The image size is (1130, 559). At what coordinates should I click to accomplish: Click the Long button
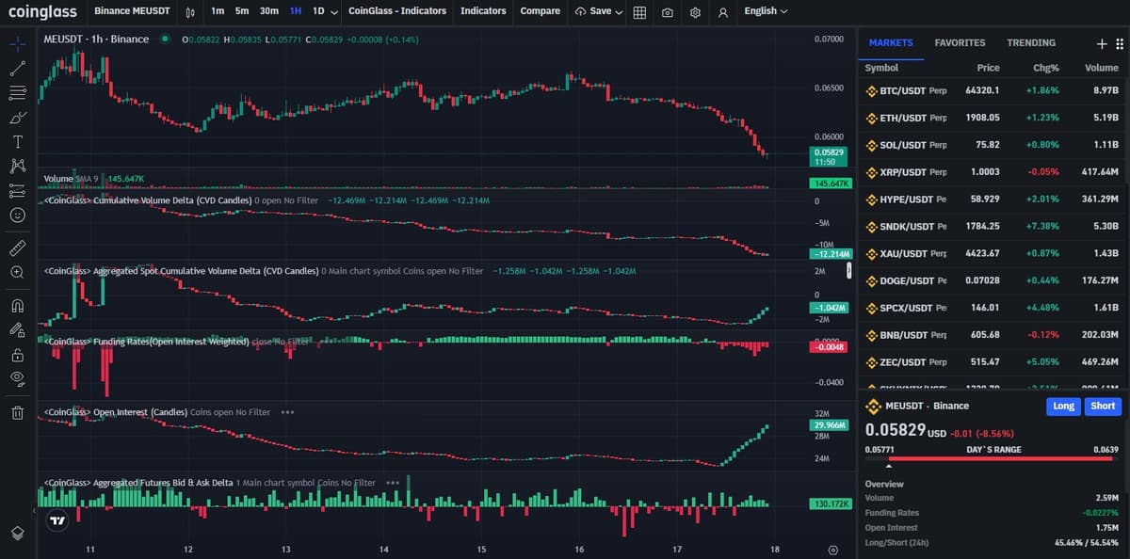point(1063,407)
